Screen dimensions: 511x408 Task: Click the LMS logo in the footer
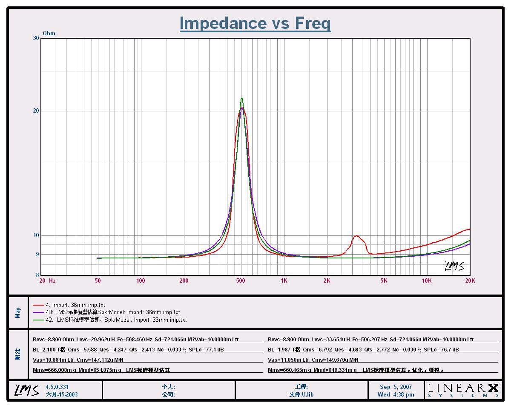[26, 390]
